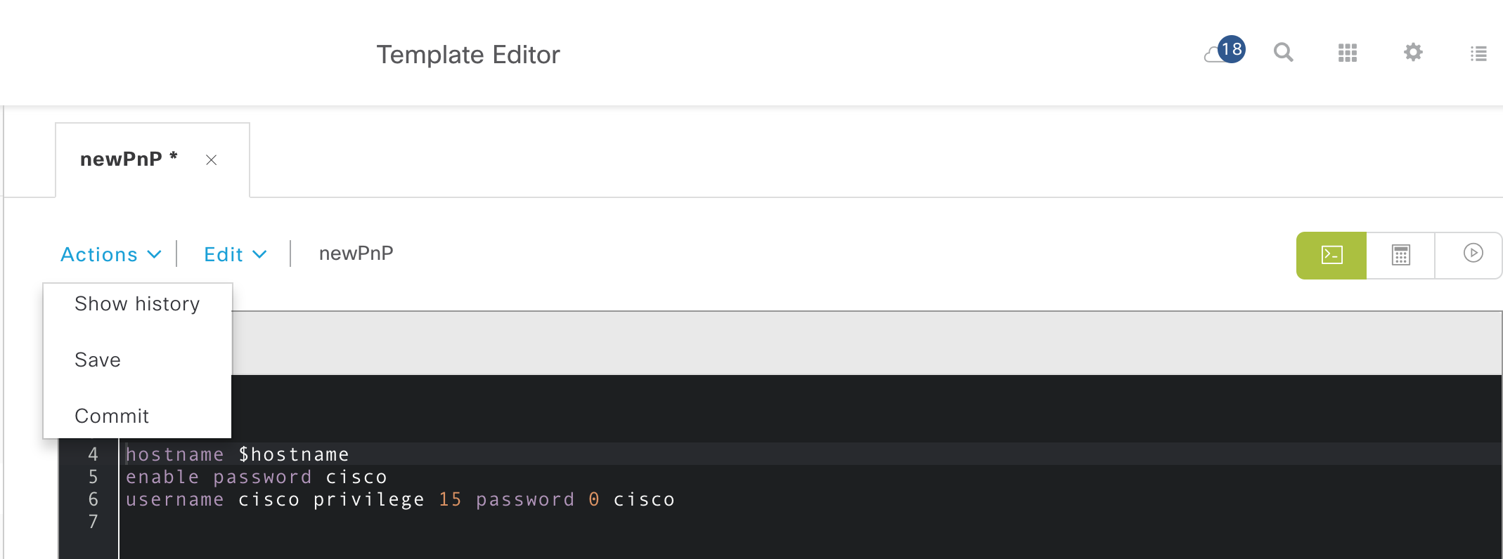The height and width of the screenshot is (559, 1503).
Task: Select Commit from the Actions menu
Action: tap(112, 416)
